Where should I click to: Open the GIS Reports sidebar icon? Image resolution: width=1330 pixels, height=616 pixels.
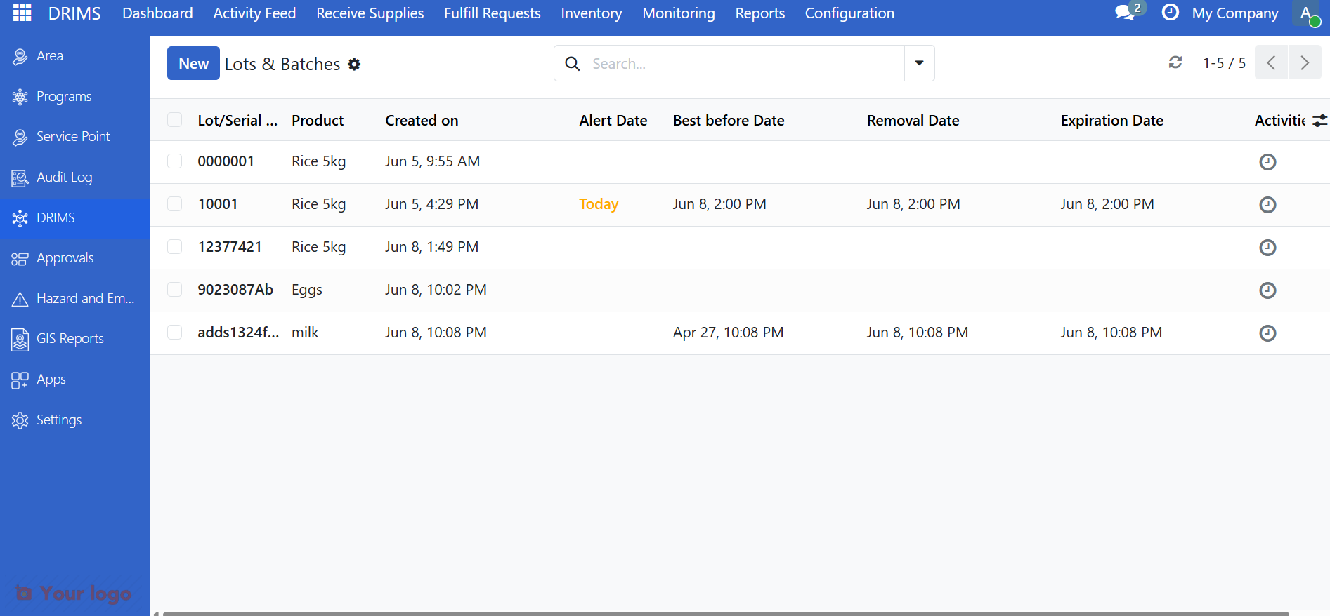(20, 339)
